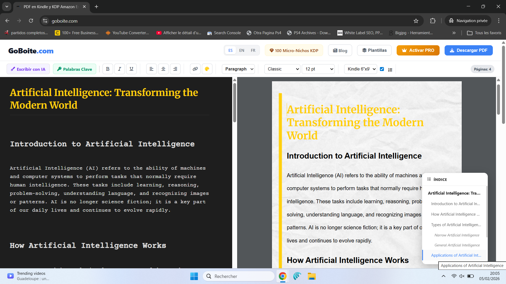The height and width of the screenshot is (284, 506).
Task: Click the Descargar PDF button
Action: pyautogui.click(x=468, y=50)
